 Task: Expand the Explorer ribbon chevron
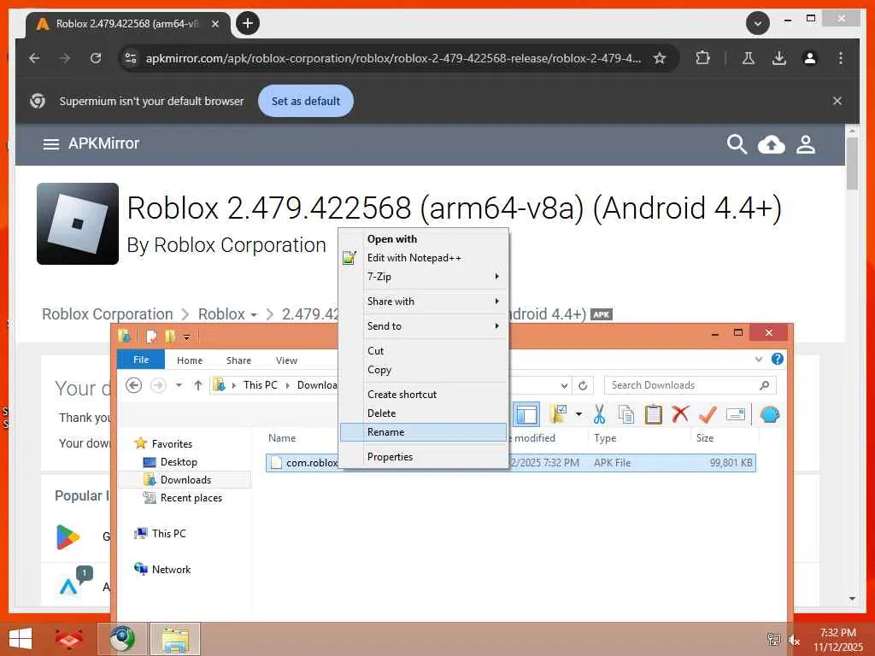tap(759, 360)
